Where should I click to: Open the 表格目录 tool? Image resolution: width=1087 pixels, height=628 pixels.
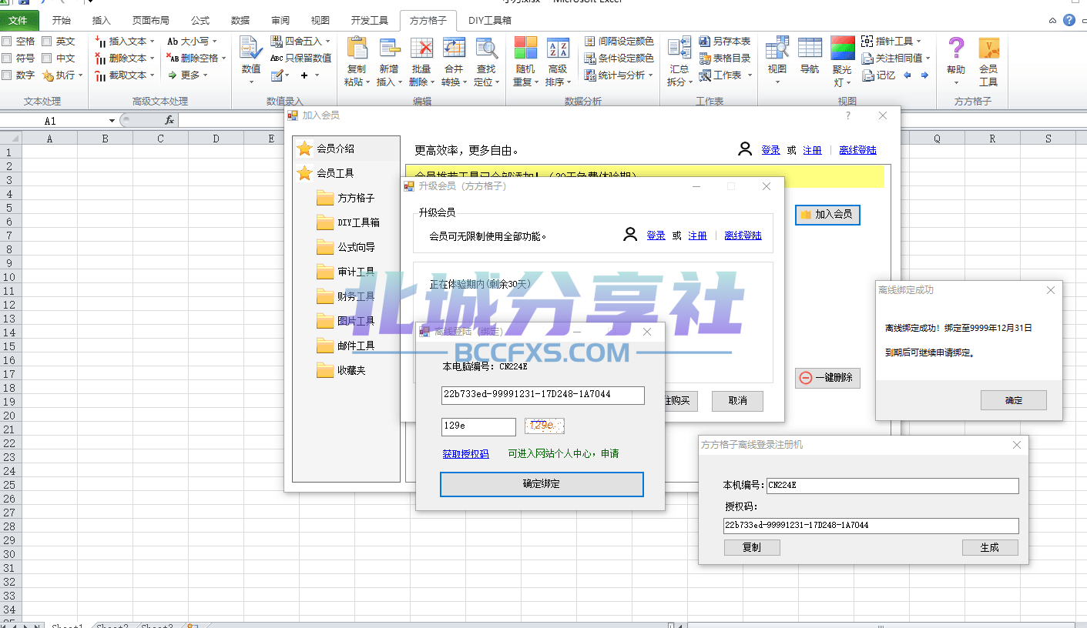724,58
